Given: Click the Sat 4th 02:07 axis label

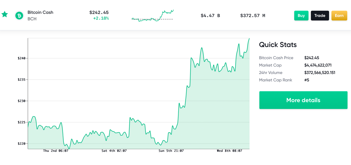Looking at the screenshot, I should pos(114,151).
